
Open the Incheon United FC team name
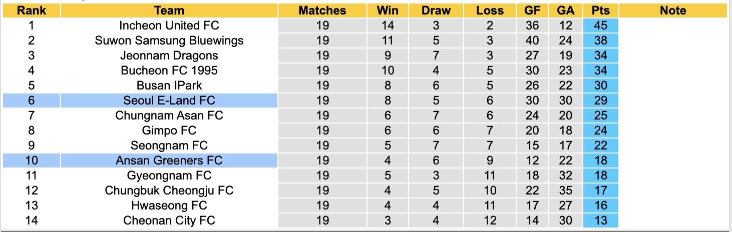[x=169, y=25]
